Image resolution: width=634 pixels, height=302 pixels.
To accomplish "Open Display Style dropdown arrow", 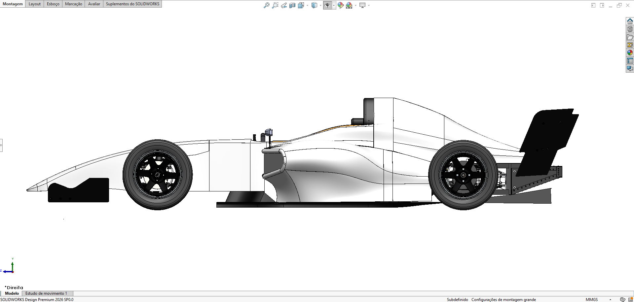I will (x=320, y=5).
